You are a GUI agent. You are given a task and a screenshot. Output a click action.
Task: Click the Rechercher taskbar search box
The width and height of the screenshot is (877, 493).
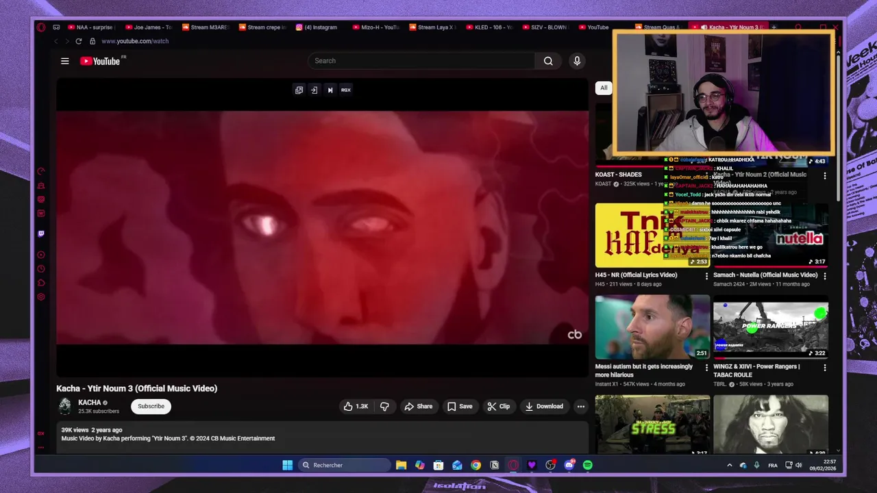[345, 465]
